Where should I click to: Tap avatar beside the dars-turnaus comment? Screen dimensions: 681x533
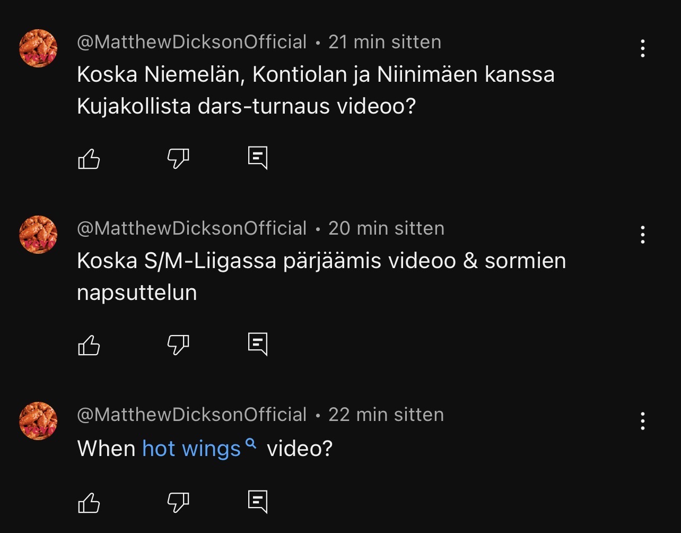[x=38, y=48]
